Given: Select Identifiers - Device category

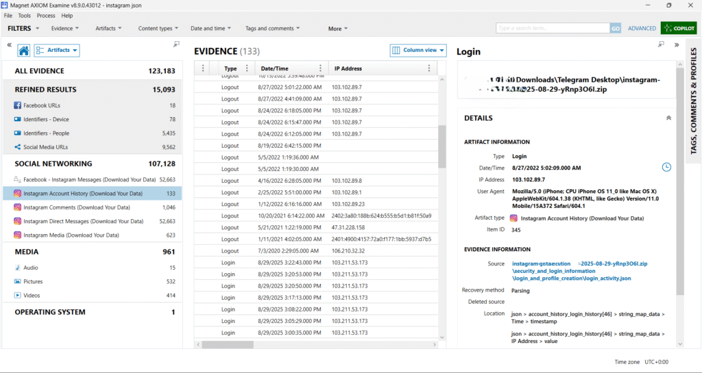Looking at the screenshot, I should point(93,119).
